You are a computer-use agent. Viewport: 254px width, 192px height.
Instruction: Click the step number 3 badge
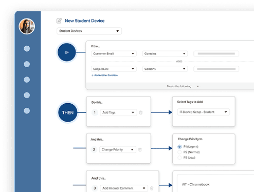coord(95,188)
